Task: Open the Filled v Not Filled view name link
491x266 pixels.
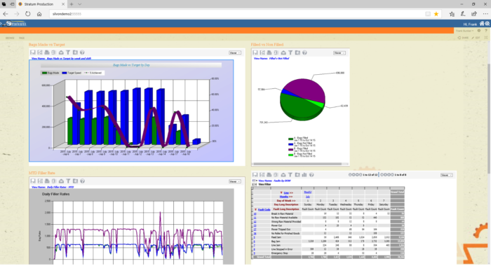Action: pyautogui.click(x=279, y=59)
